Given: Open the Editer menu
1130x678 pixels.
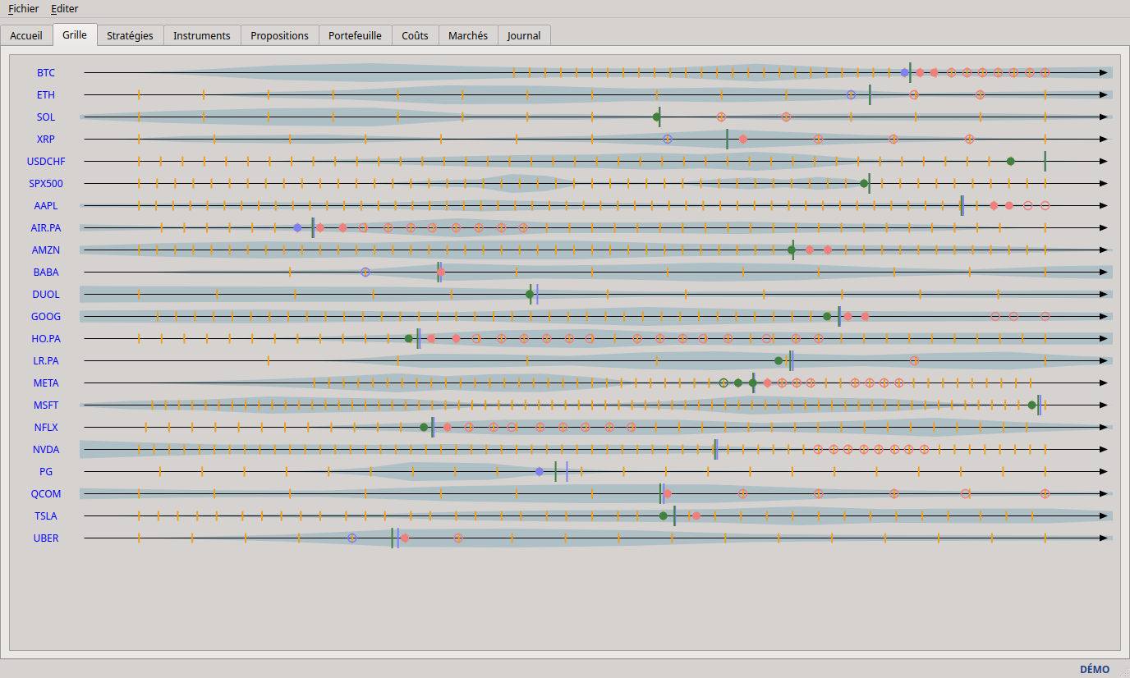Looking at the screenshot, I should coord(65,9).
